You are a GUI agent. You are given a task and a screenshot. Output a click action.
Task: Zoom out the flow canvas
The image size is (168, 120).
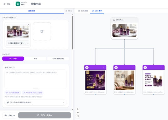pyautogui.click(x=78, y=112)
